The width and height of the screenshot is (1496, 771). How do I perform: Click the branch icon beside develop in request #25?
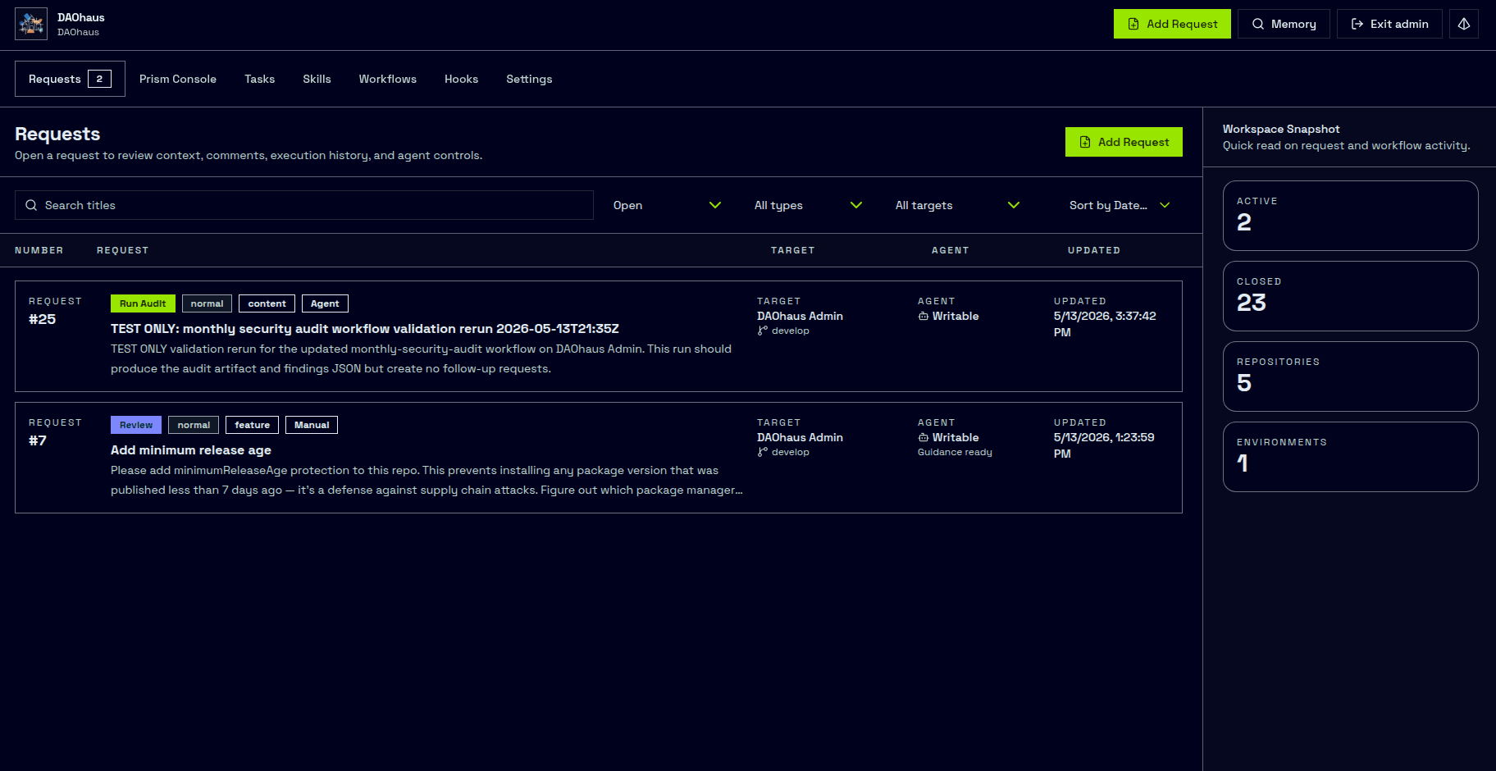(x=763, y=331)
